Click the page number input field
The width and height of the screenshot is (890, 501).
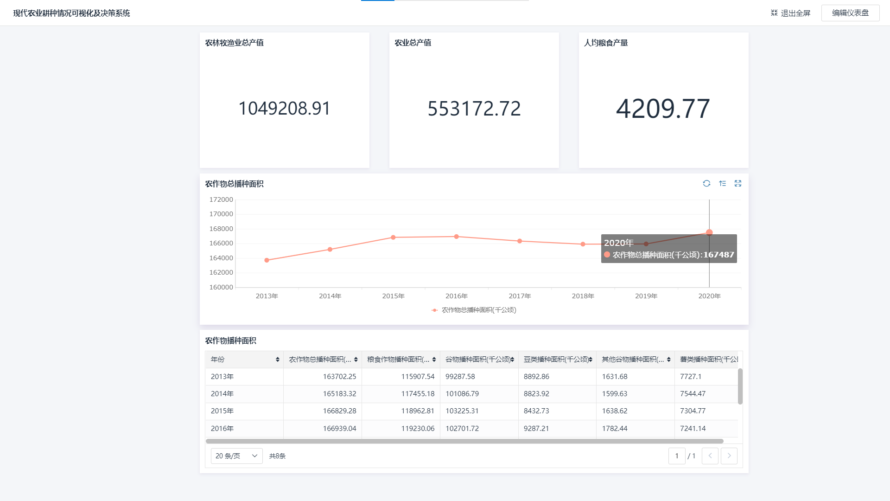(x=677, y=456)
